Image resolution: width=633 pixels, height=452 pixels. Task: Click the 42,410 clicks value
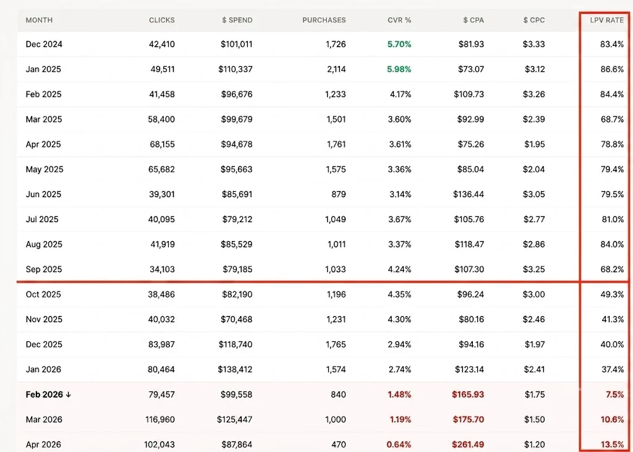[162, 45]
